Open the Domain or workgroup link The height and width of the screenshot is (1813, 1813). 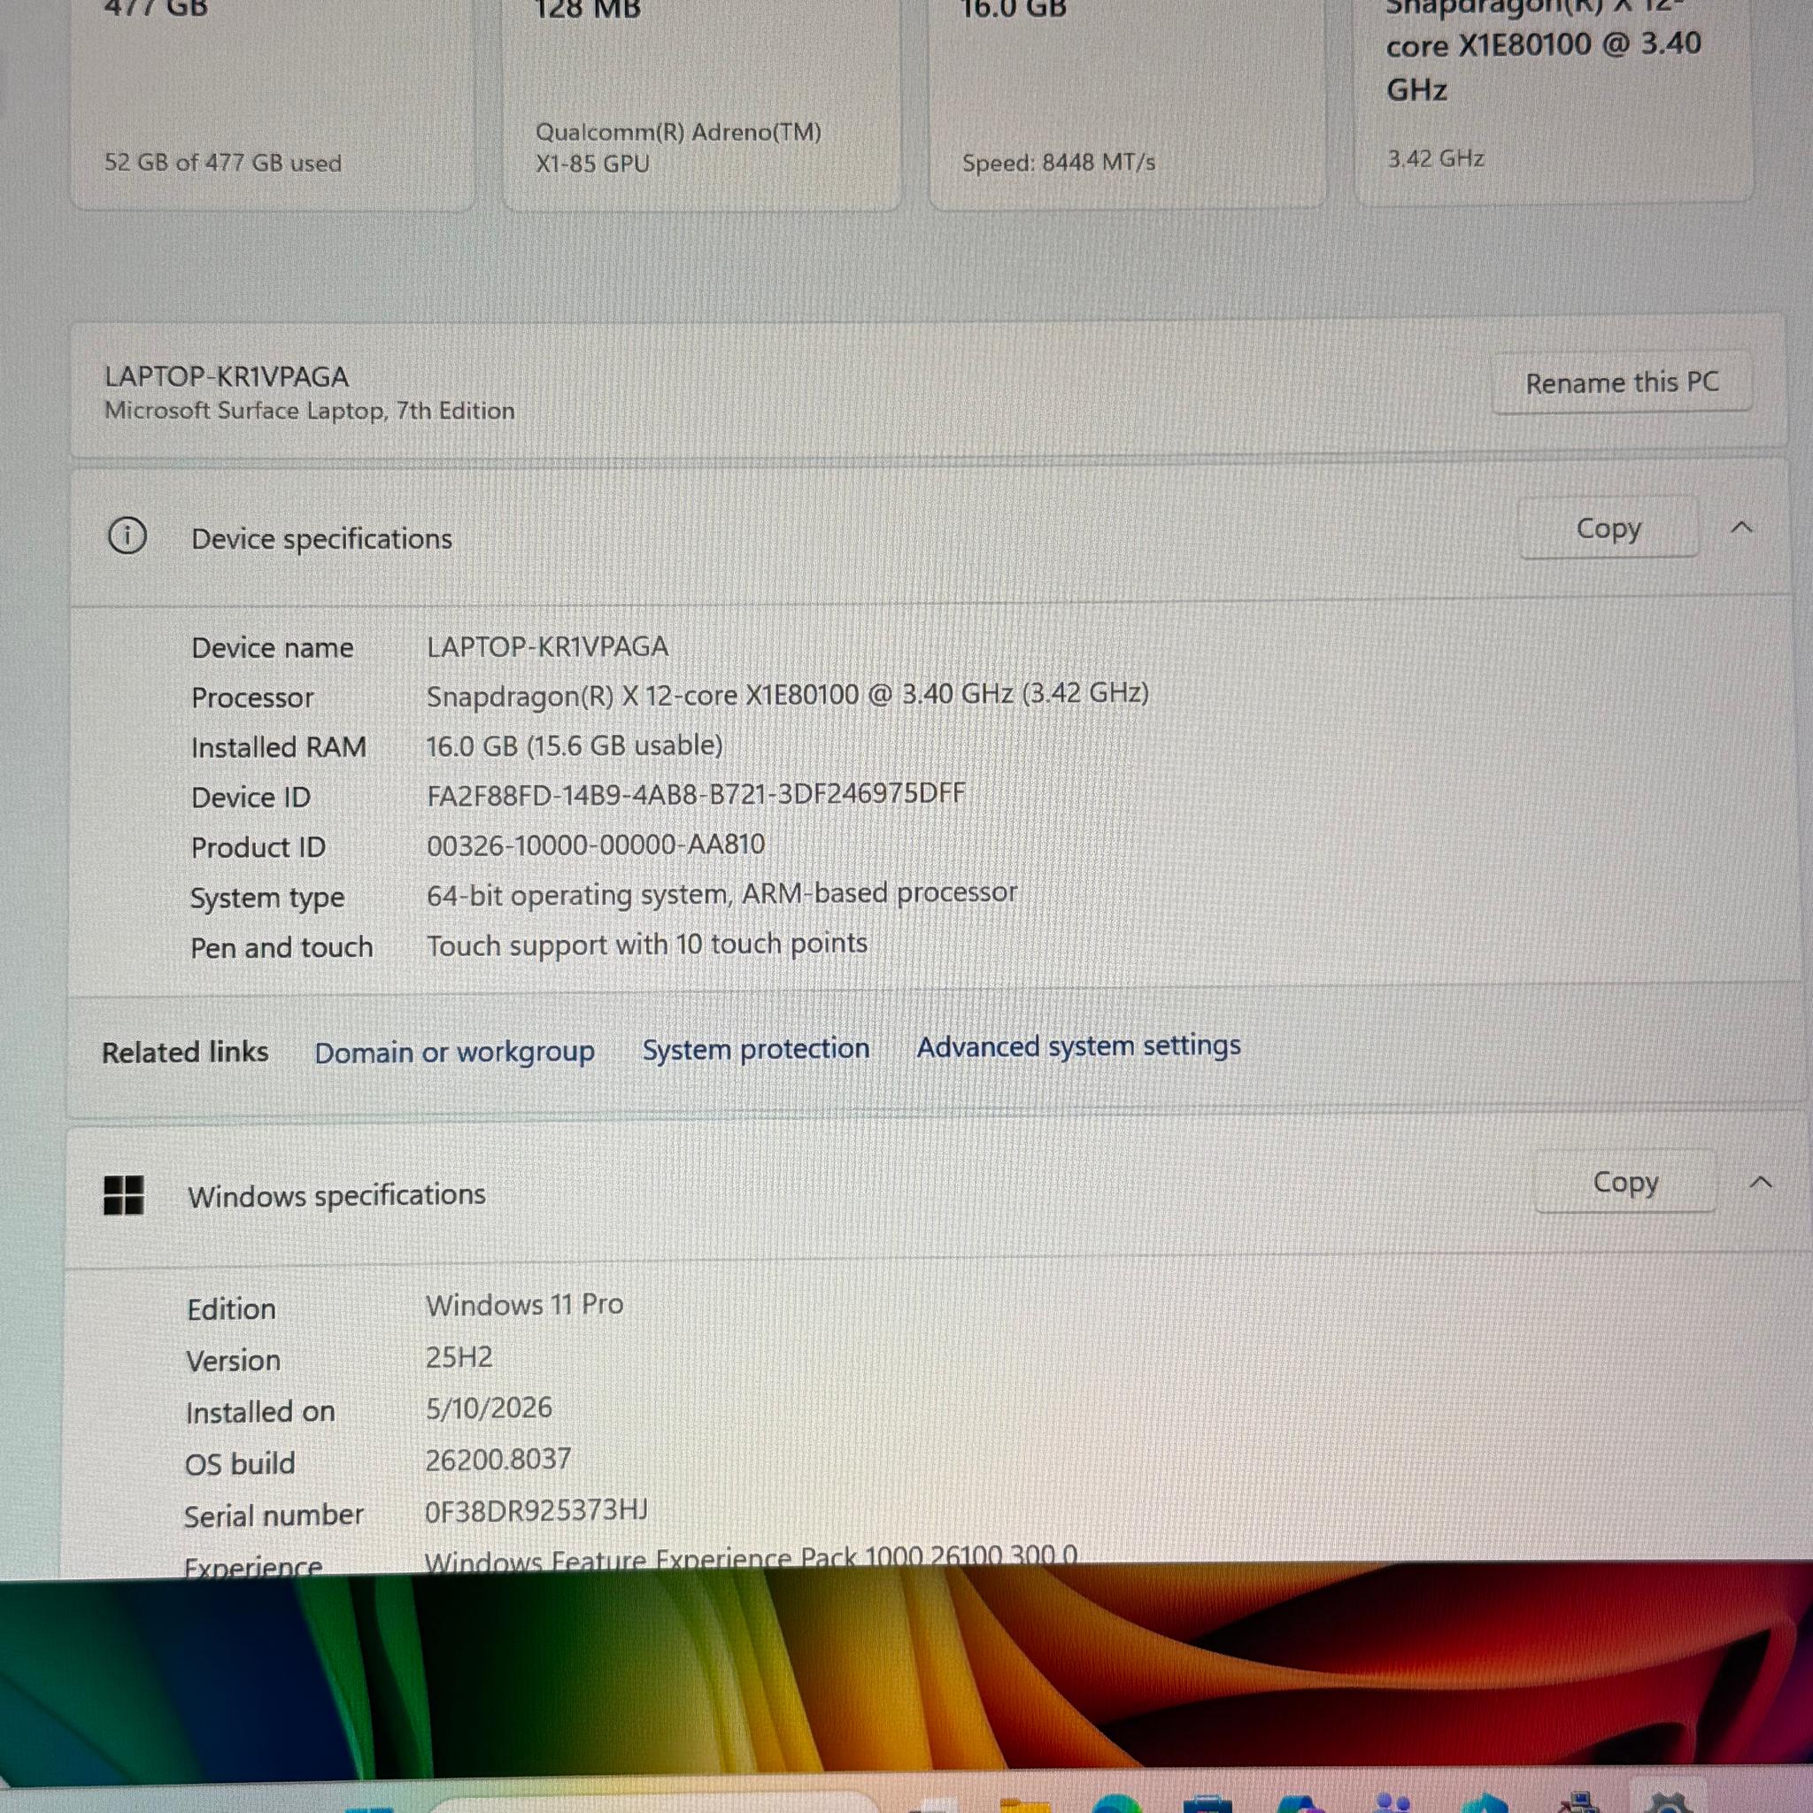(x=454, y=1052)
